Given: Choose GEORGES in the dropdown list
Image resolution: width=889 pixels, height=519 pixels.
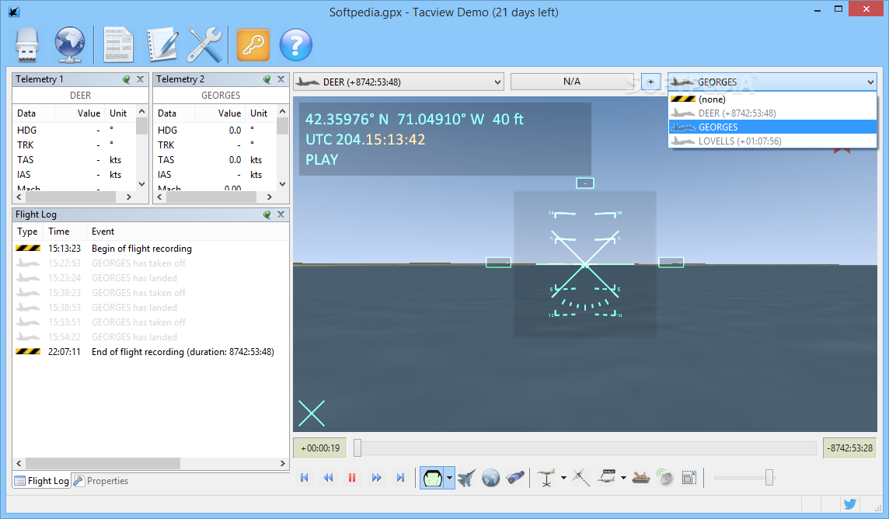Looking at the screenshot, I should (772, 127).
